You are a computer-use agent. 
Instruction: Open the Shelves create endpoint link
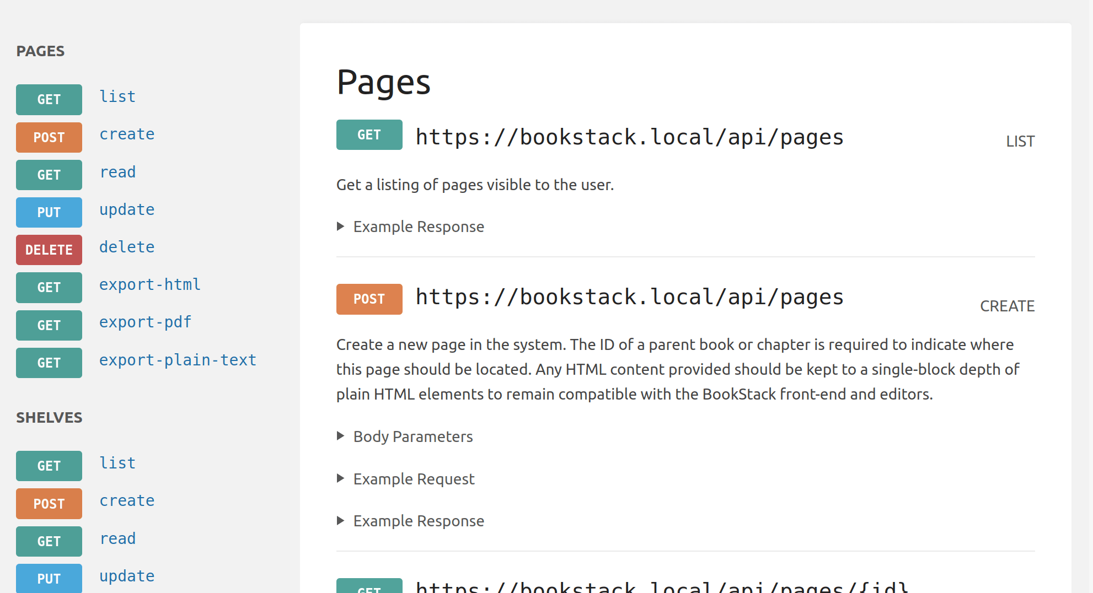pos(127,501)
